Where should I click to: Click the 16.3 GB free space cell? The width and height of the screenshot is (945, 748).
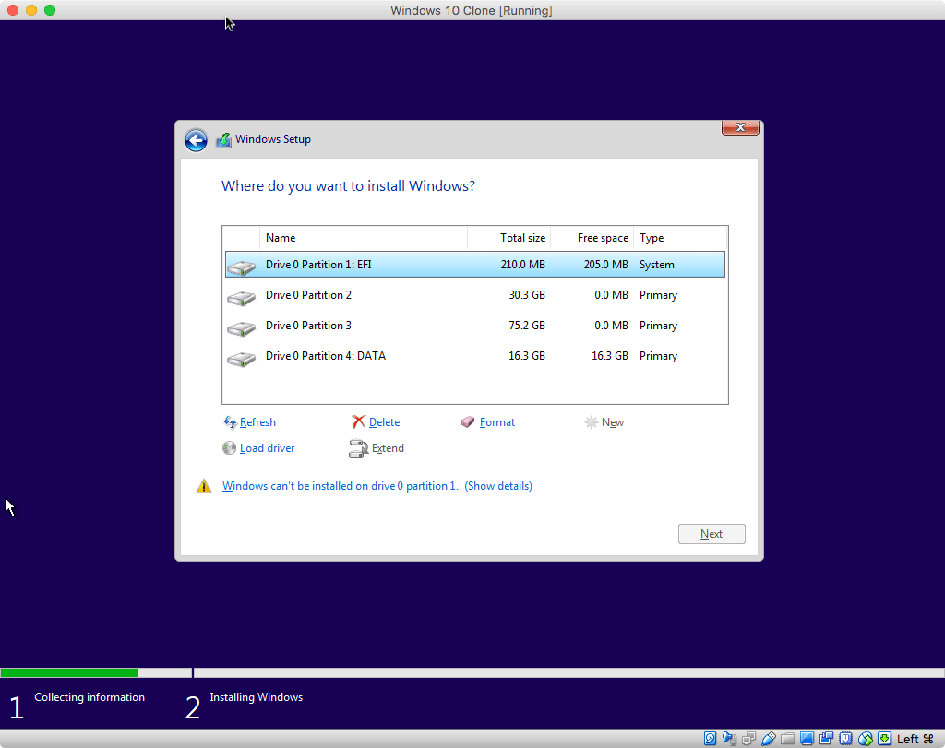(609, 356)
